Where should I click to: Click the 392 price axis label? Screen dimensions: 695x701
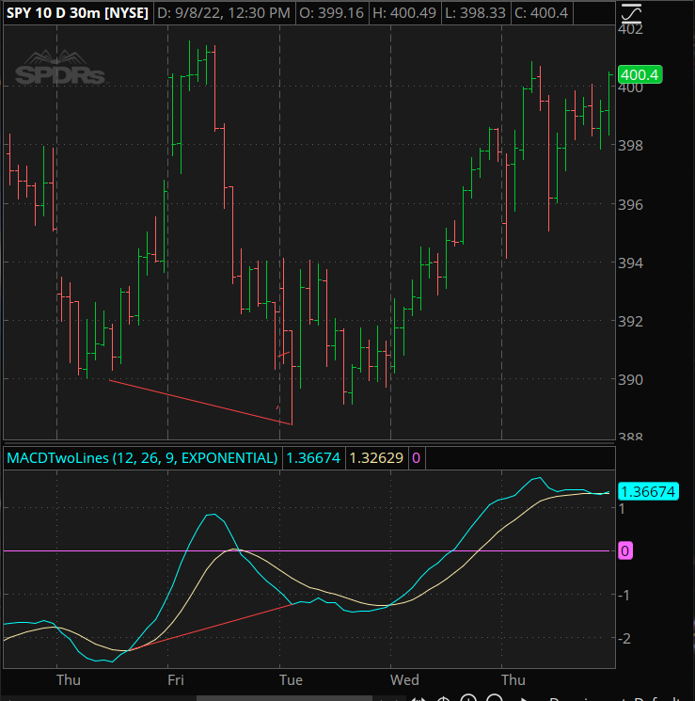point(630,321)
